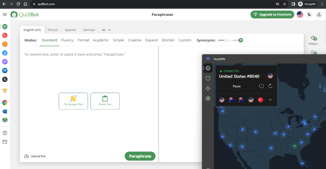Click the Synonyms slider handle
326x169 pixels.
click(225, 40)
